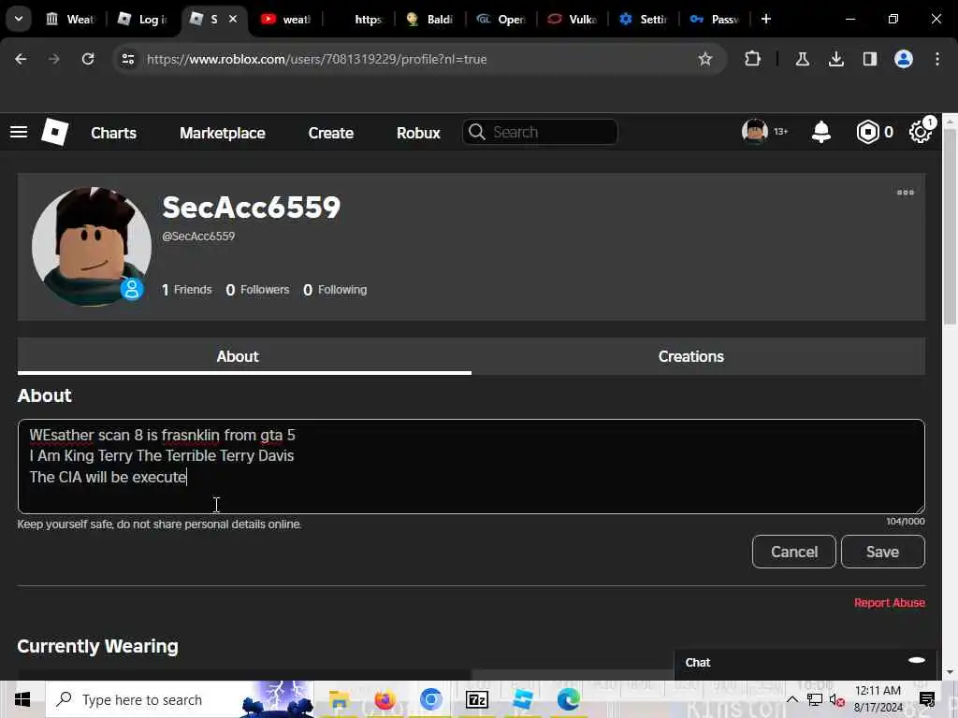This screenshot has width=958, height=718.
Task: View the 0 Followers list
Action: [257, 290]
